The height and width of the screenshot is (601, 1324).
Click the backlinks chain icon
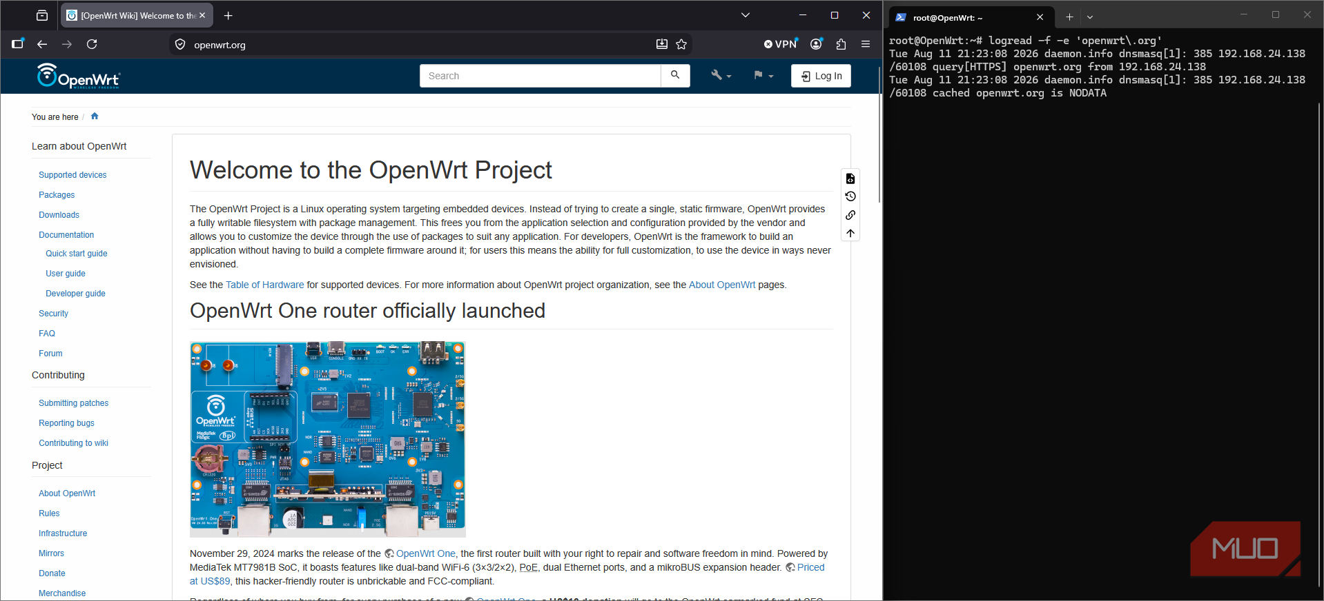pos(850,215)
